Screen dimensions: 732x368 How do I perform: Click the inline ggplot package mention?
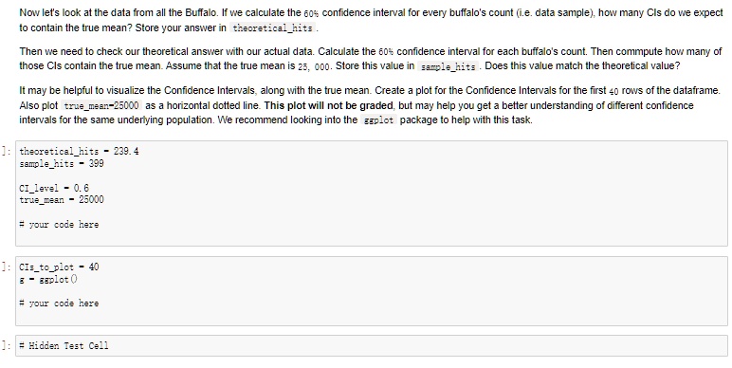click(x=378, y=120)
